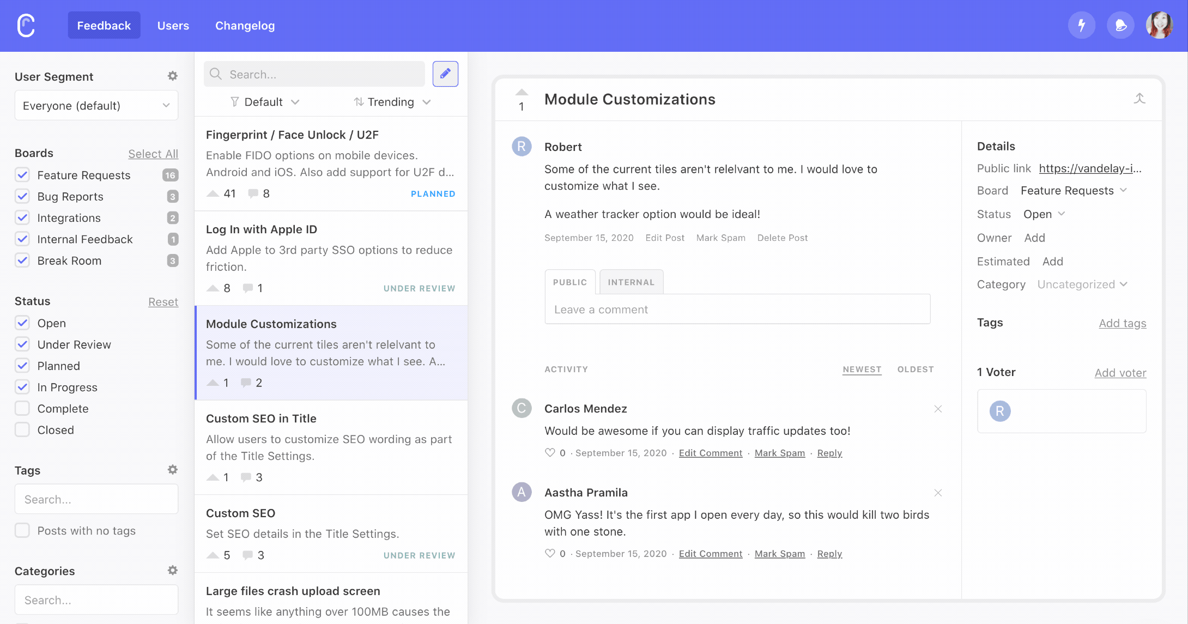The height and width of the screenshot is (624, 1188).
Task: Uncheck the Integrations board
Action: (22, 217)
